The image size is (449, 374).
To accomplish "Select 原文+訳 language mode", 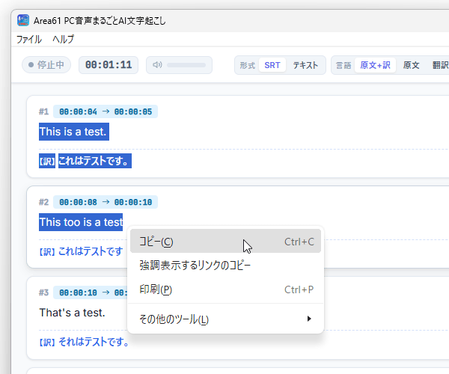I will tap(375, 65).
